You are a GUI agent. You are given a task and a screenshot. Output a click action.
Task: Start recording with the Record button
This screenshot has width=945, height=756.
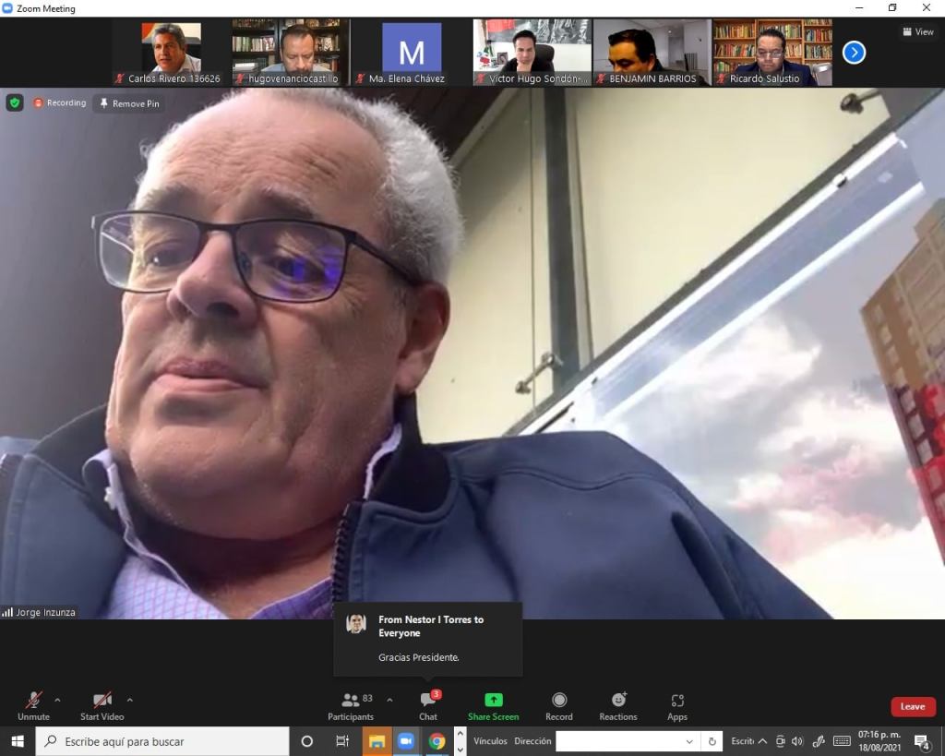coord(558,702)
